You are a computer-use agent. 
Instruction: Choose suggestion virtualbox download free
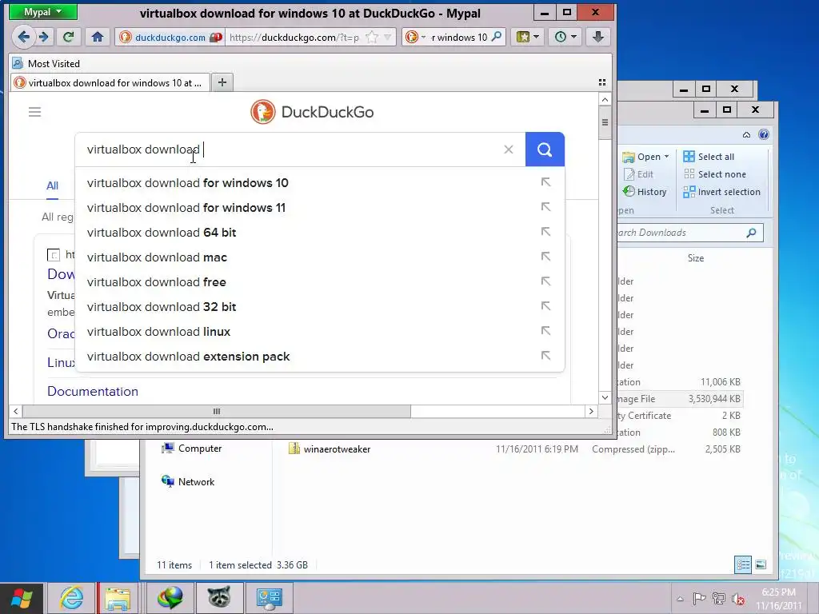pos(320,282)
